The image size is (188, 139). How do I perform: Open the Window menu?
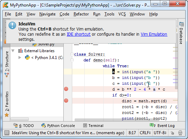tap(137, 14)
